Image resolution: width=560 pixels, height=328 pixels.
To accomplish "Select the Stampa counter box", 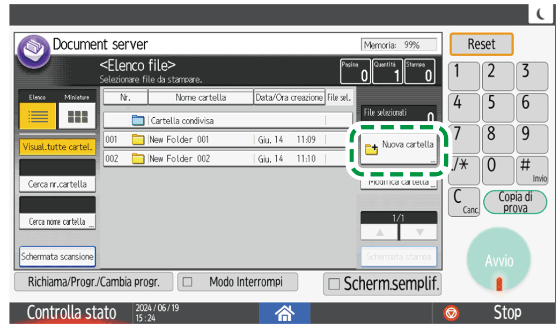I will click(x=419, y=72).
